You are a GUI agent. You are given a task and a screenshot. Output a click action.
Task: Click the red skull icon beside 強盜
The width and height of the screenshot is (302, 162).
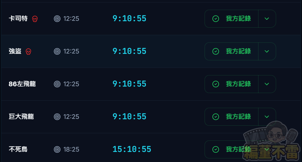pos(28,51)
